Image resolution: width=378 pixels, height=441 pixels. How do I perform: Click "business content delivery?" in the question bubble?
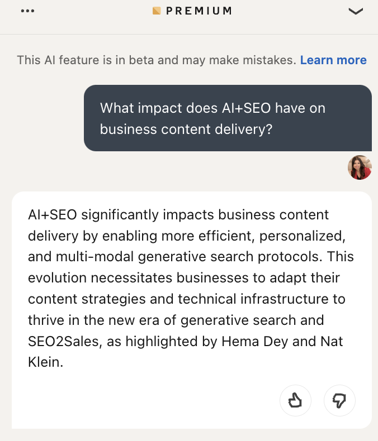click(x=186, y=129)
